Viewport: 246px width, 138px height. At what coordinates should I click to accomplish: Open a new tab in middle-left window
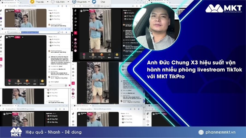pyautogui.click(x=21, y=29)
